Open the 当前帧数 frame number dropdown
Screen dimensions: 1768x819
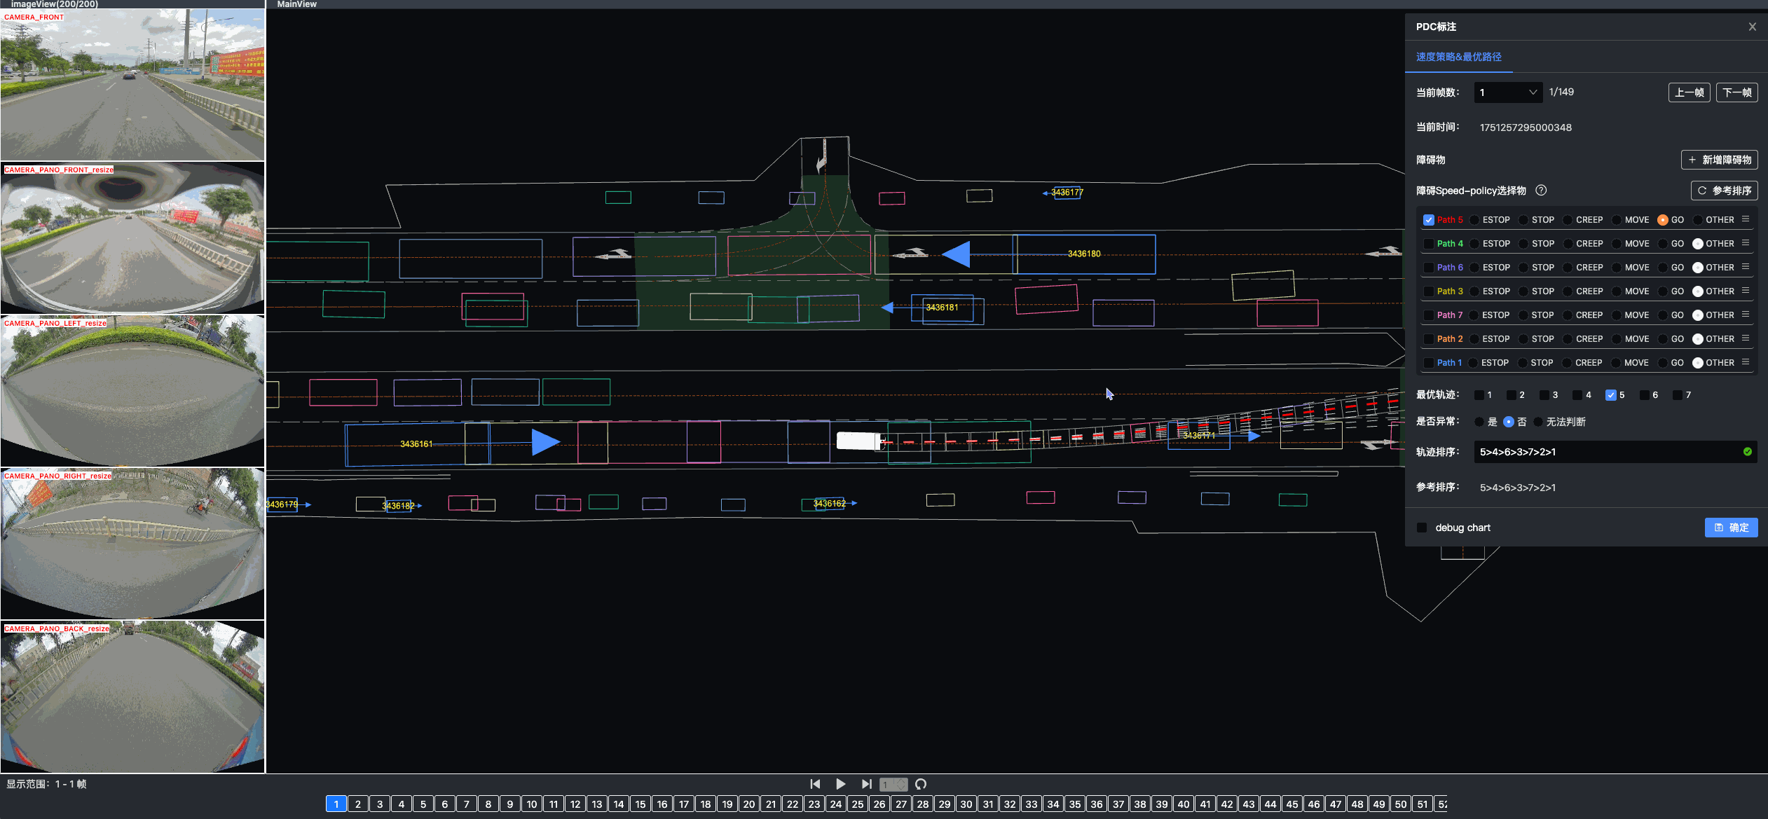click(x=1508, y=92)
